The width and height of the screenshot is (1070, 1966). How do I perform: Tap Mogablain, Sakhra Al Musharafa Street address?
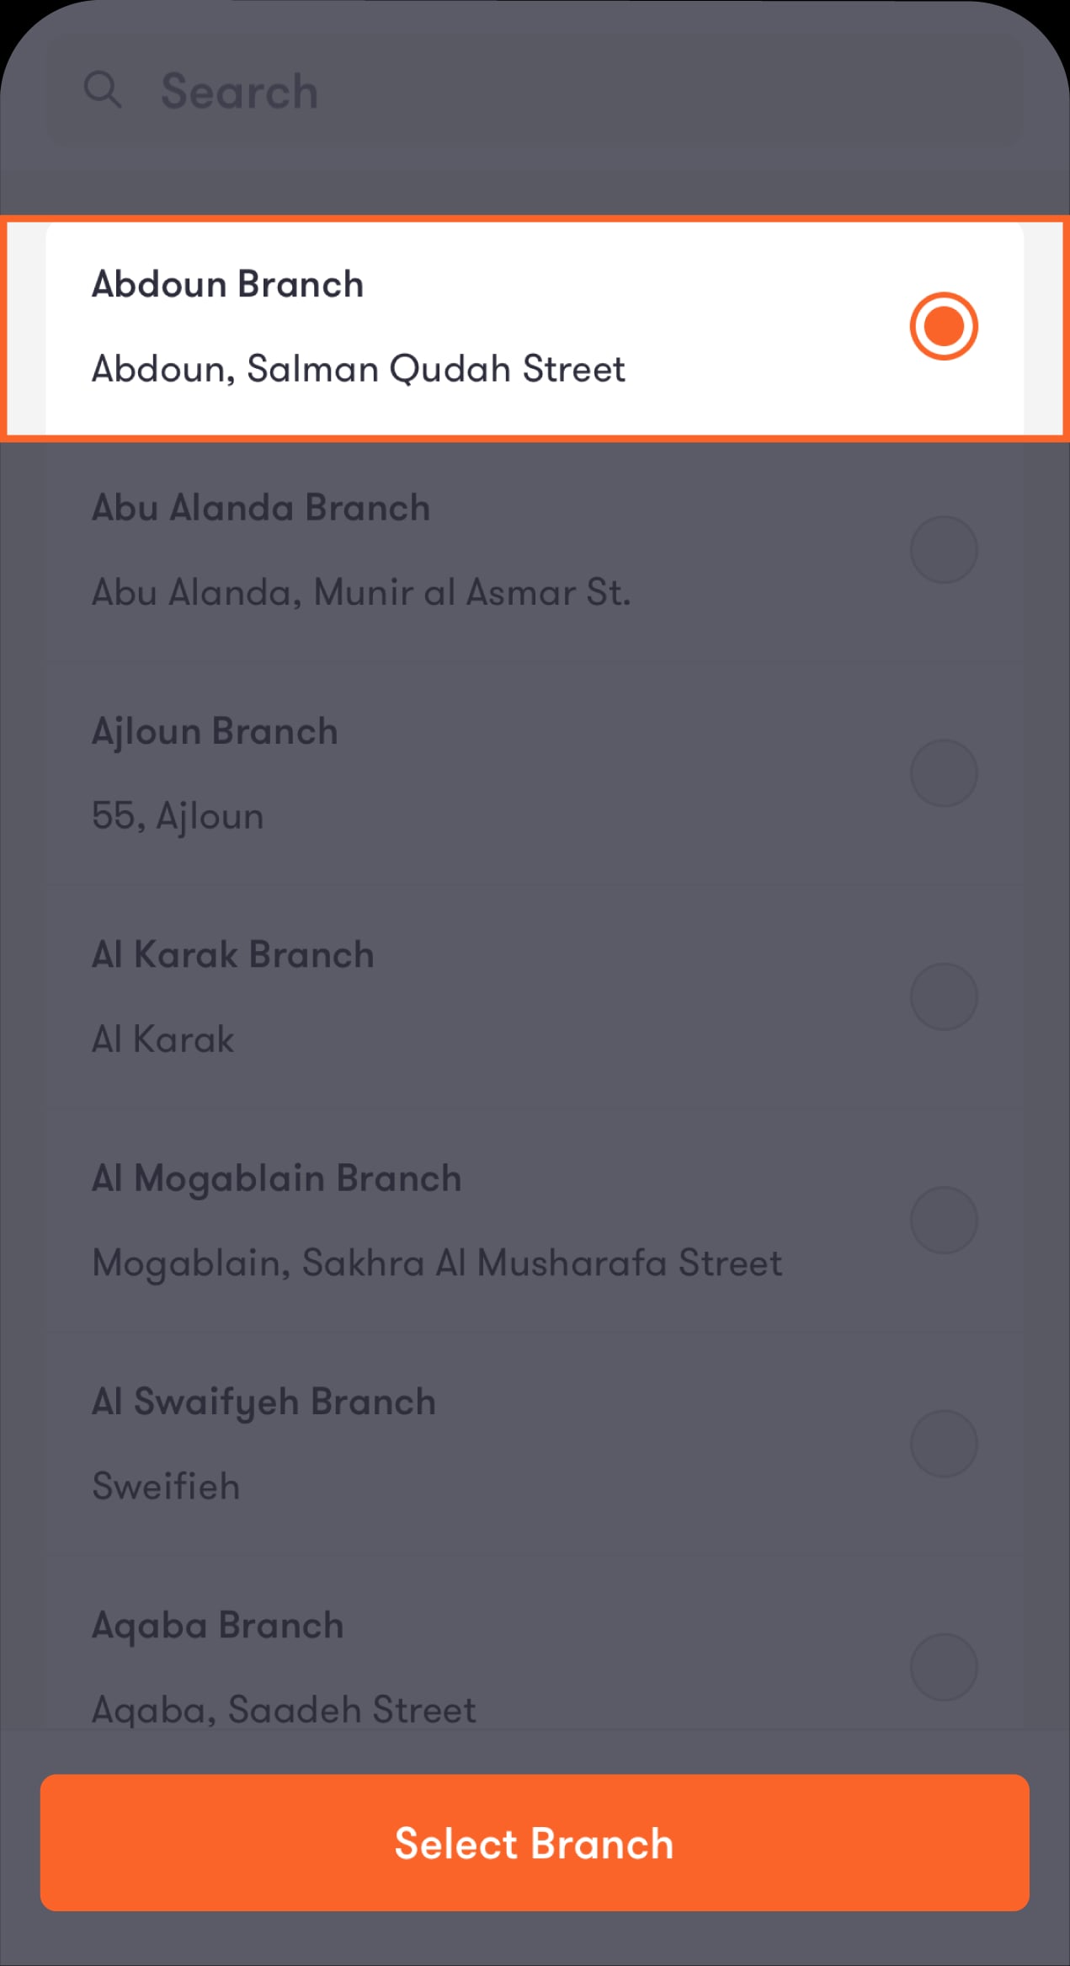click(x=437, y=1263)
